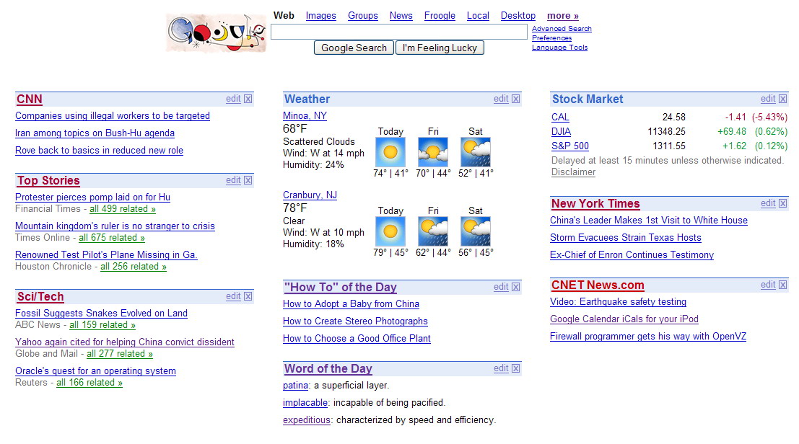Click I'm Feeling Lucky button
The width and height of the screenshot is (799, 444).
[x=440, y=48]
